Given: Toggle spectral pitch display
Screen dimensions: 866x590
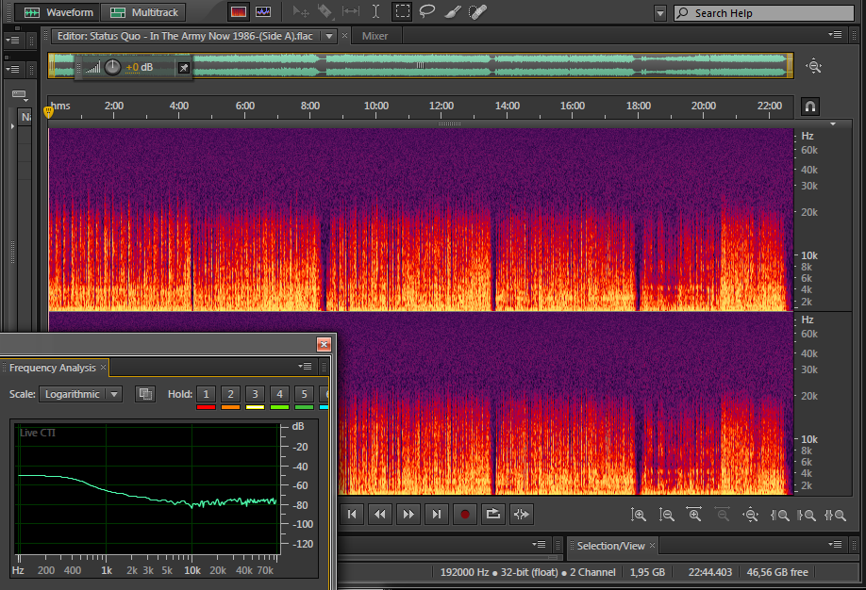Looking at the screenshot, I should tap(263, 12).
